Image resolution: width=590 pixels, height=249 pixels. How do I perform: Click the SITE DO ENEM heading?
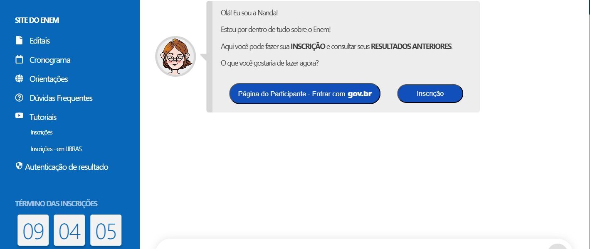[37, 20]
